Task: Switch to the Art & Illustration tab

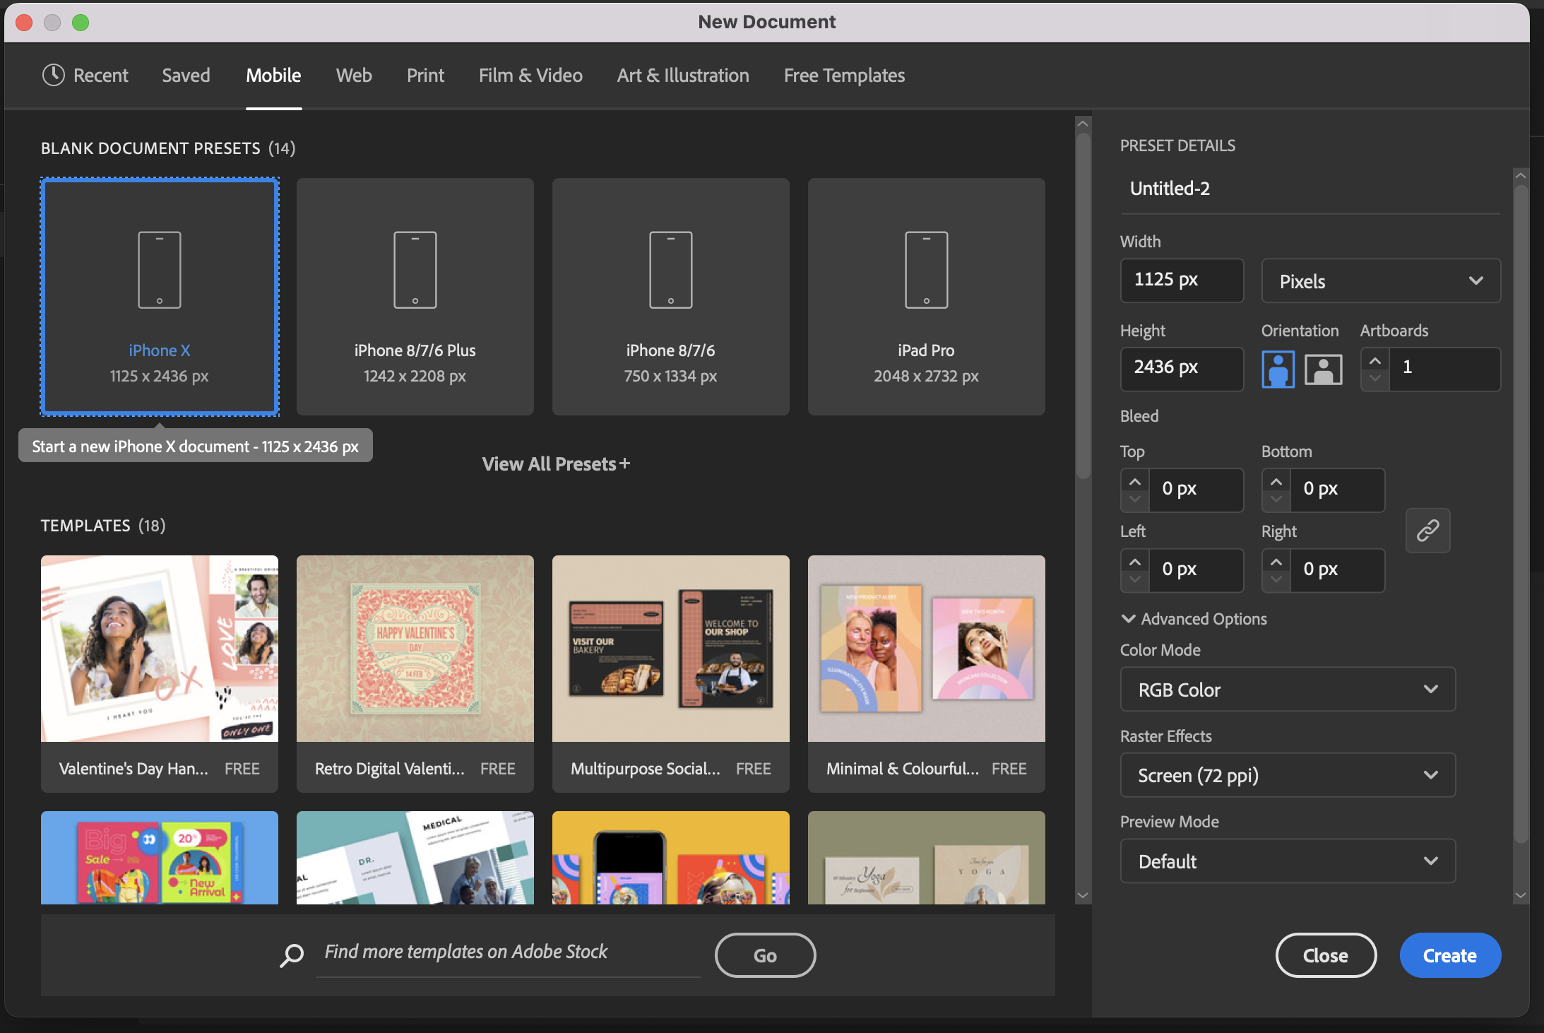Action: [x=682, y=76]
